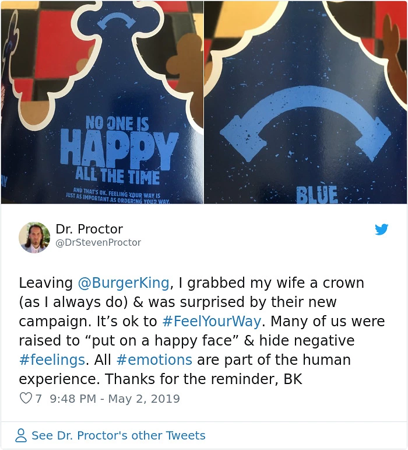
Task: Click the like count number 7
Action: 38,399
